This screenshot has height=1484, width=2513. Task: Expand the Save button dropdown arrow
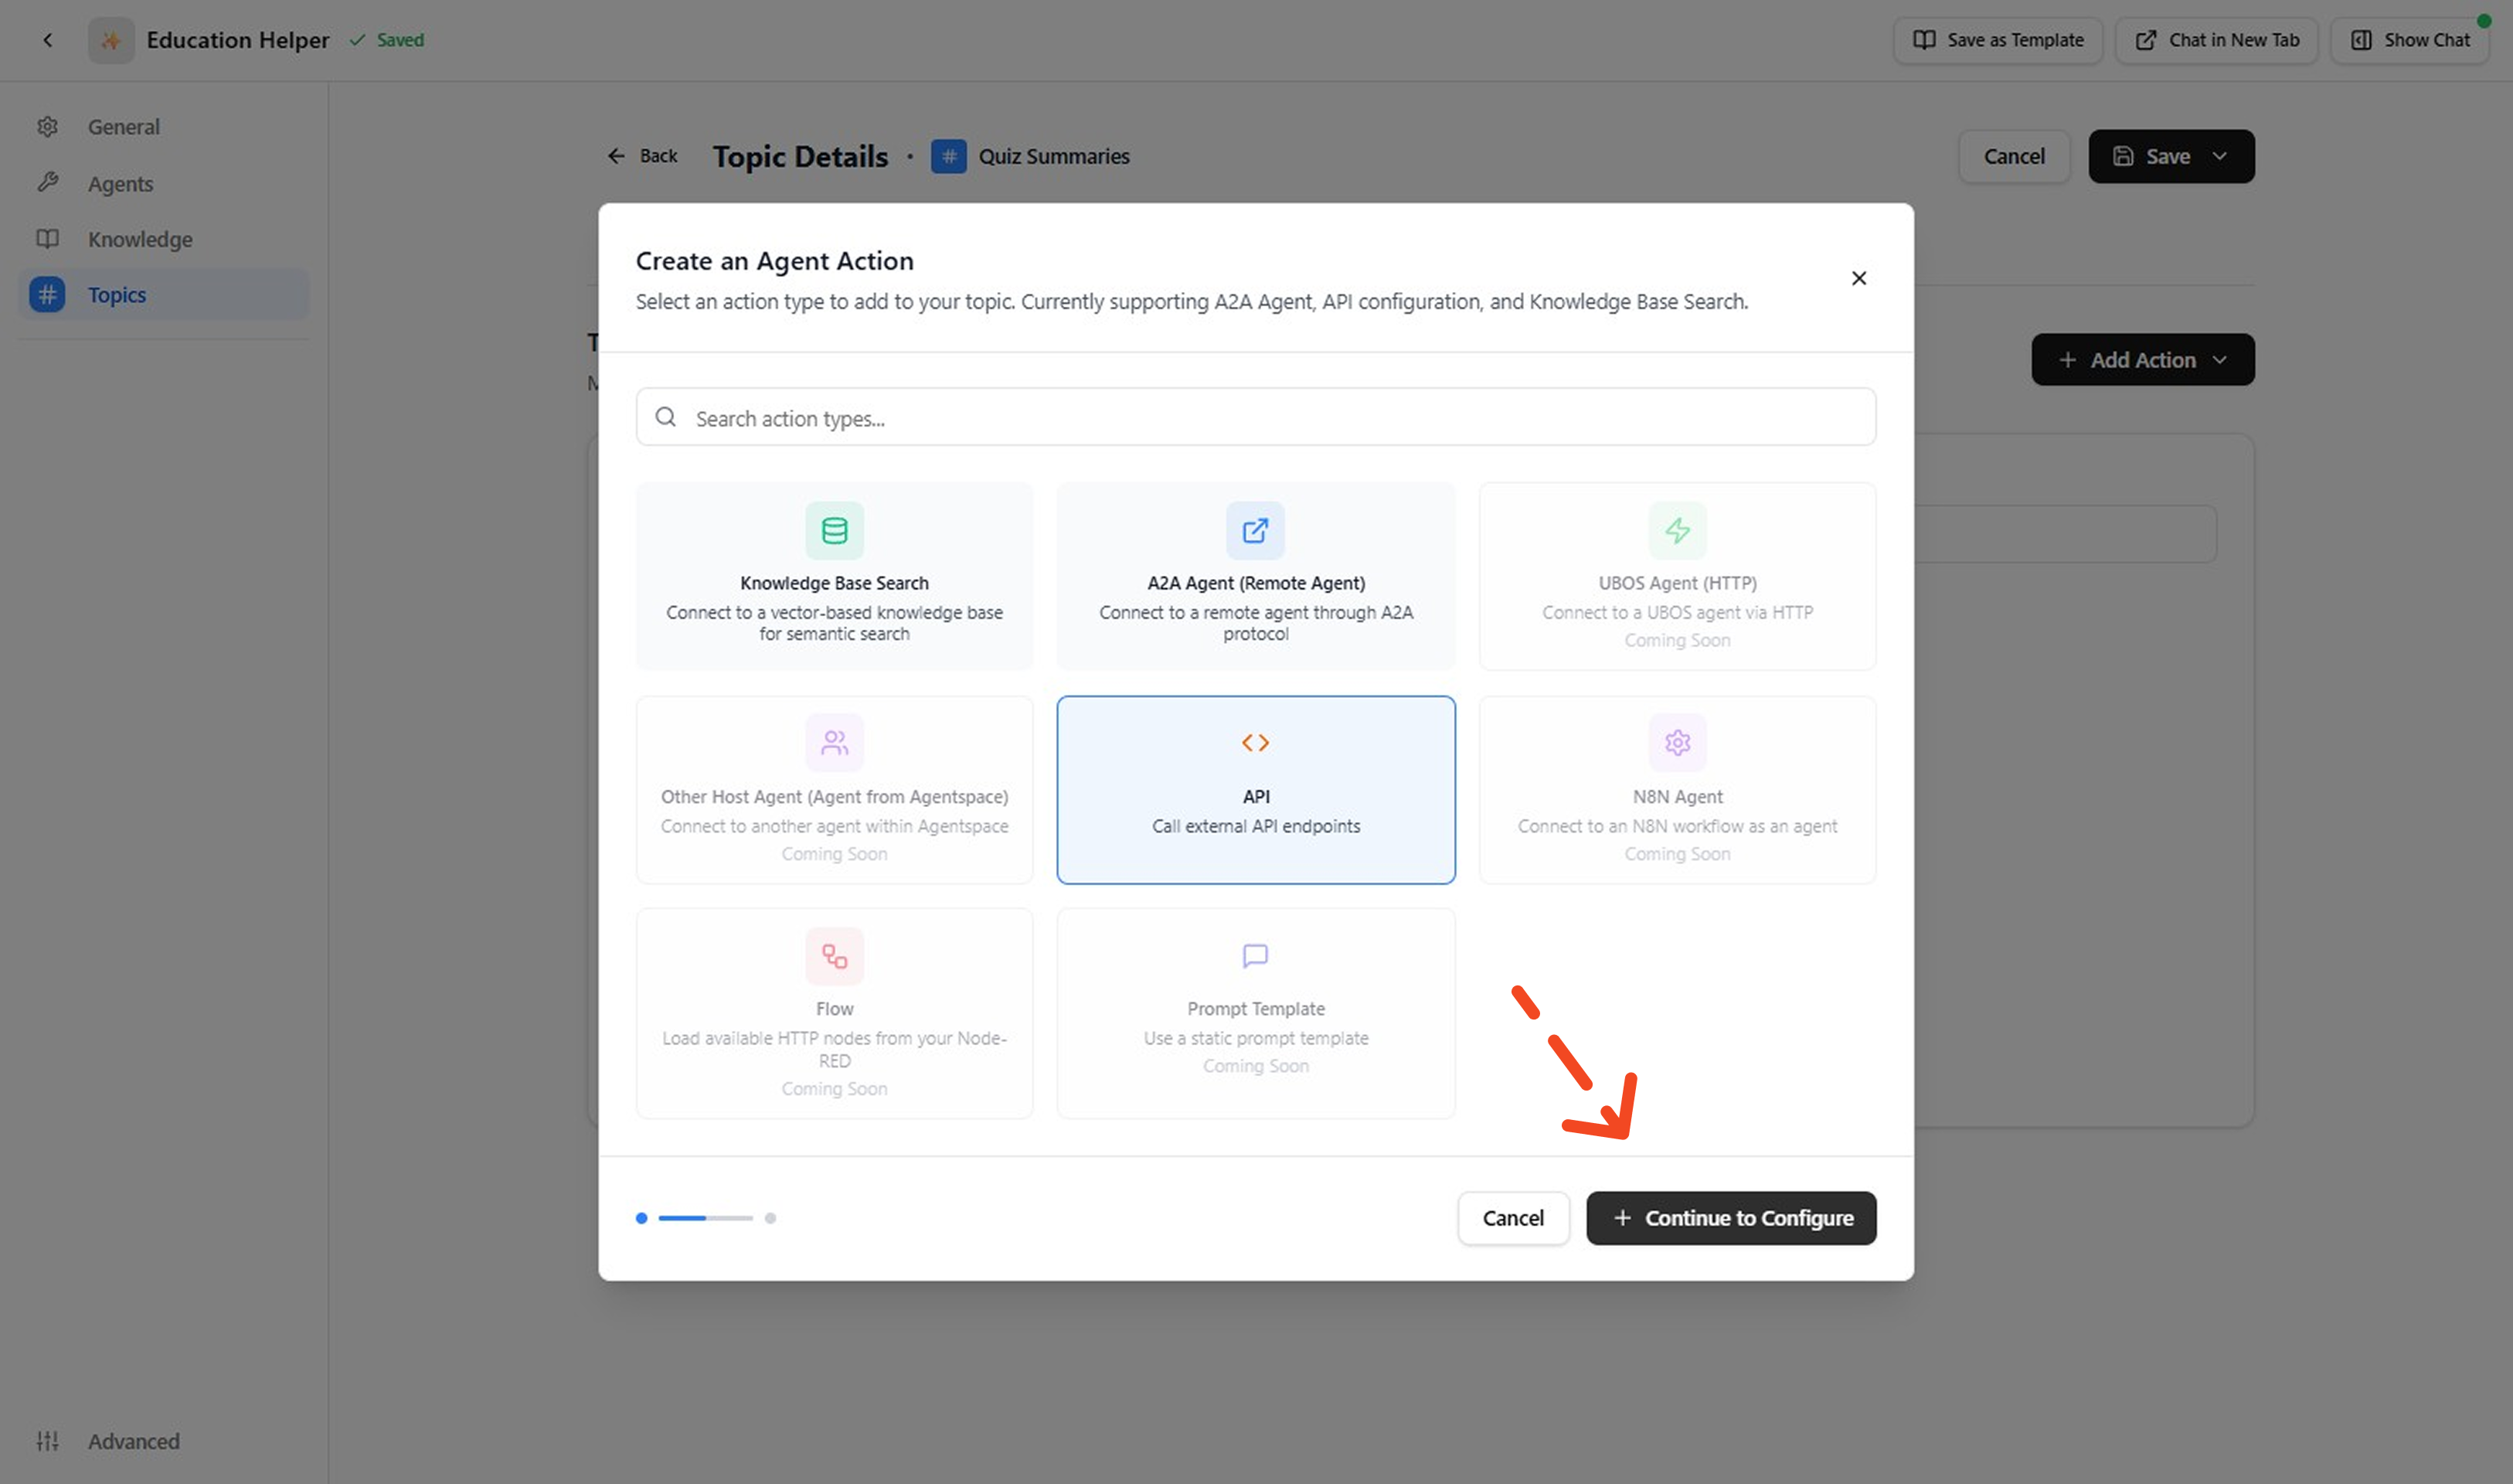point(2219,156)
